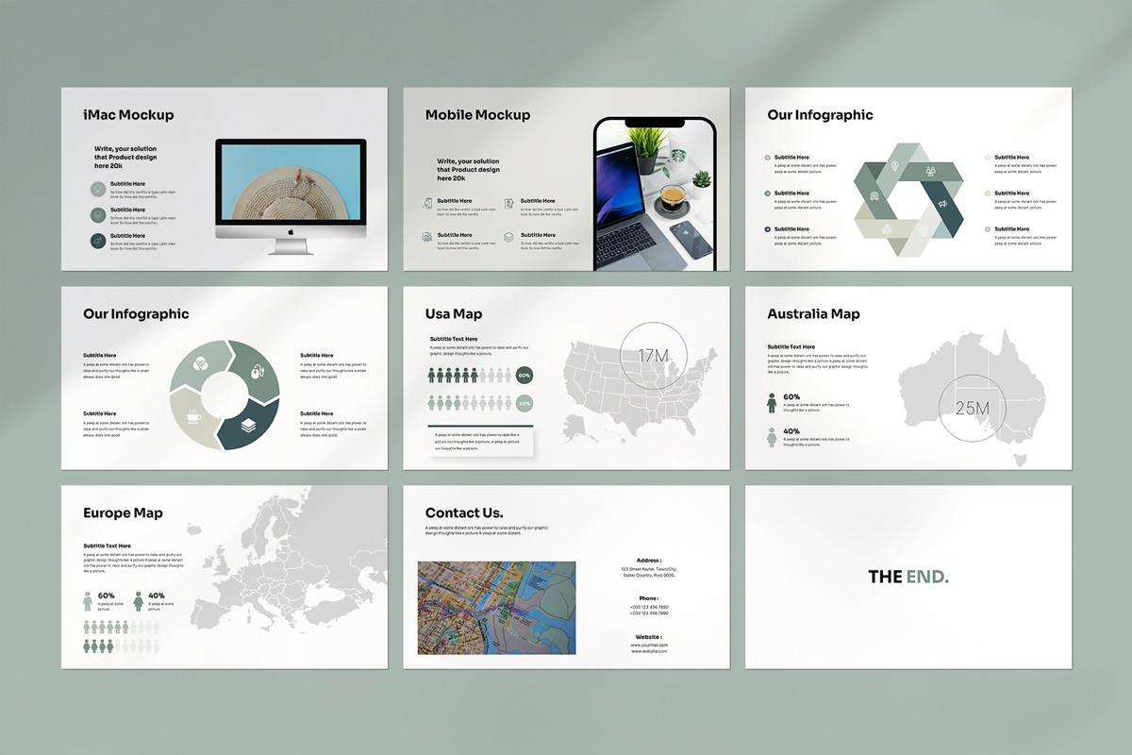Click the person icon beside Europe's 60%
The width and height of the screenshot is (1132, 755).
click(x=89, y=601)
